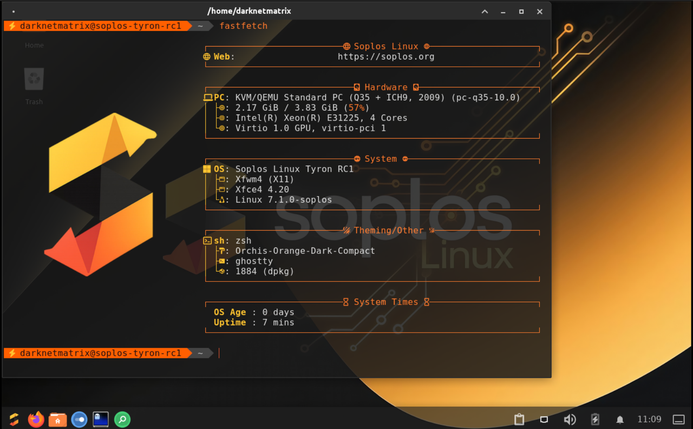
Task: Roll up the terminal window with the caret button
Action: pyautogui.click(x=485, y=11)
